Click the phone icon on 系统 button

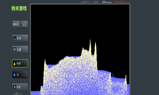15,38
